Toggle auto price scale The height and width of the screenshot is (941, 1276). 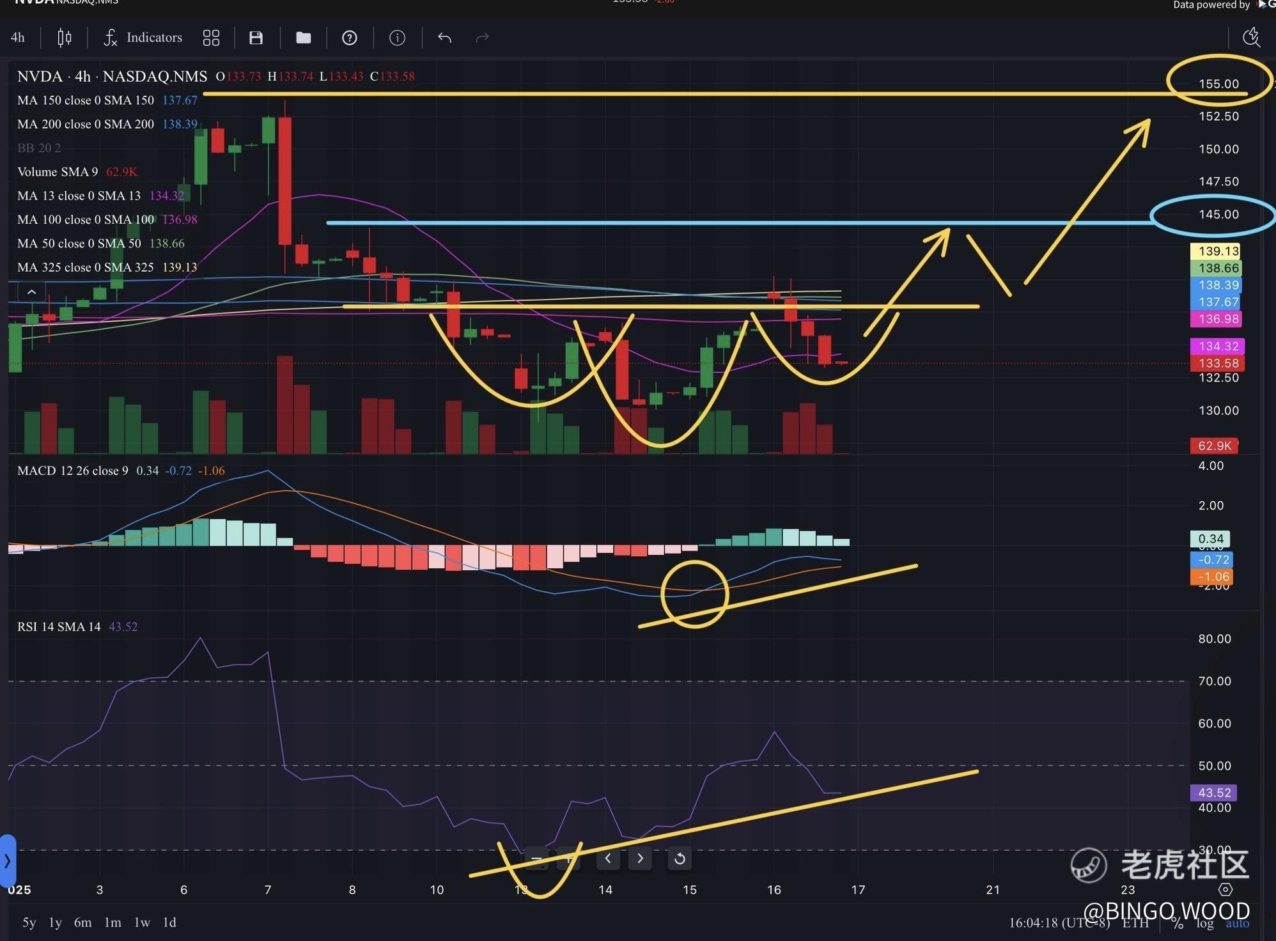pyautogui.click(x=1238, y=923)
